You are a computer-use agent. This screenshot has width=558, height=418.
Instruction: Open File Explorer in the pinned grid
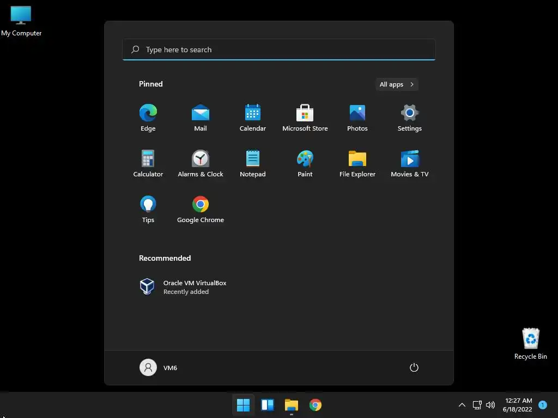coord(357,163)
